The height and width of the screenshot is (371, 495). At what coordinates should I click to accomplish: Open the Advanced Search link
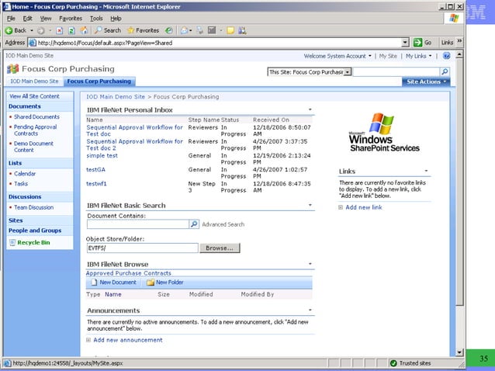tap(223, 224)
